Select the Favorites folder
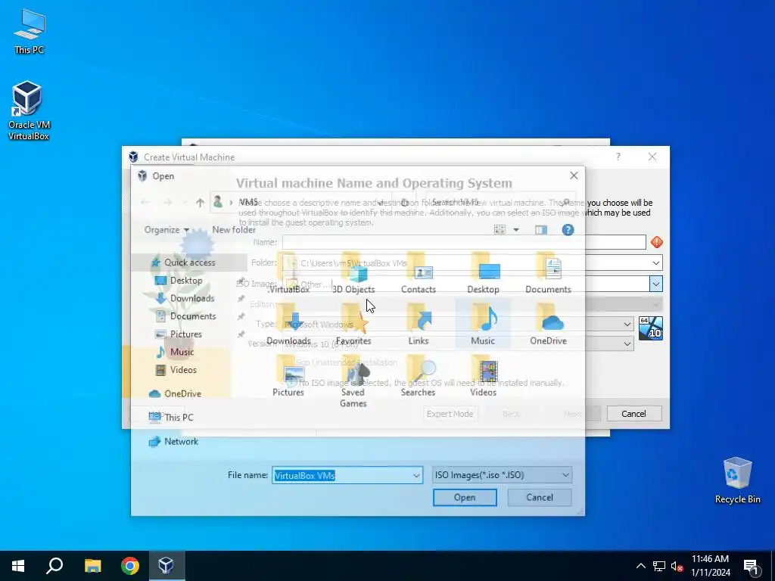775x581 pixels. coord(353,325)
